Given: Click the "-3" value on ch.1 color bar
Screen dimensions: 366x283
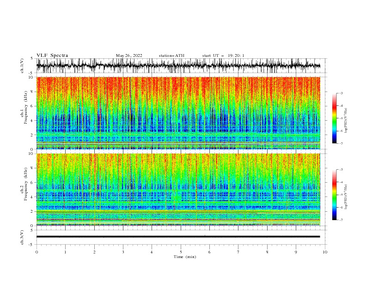Looking at the screenshot, I should pos(341,93).
